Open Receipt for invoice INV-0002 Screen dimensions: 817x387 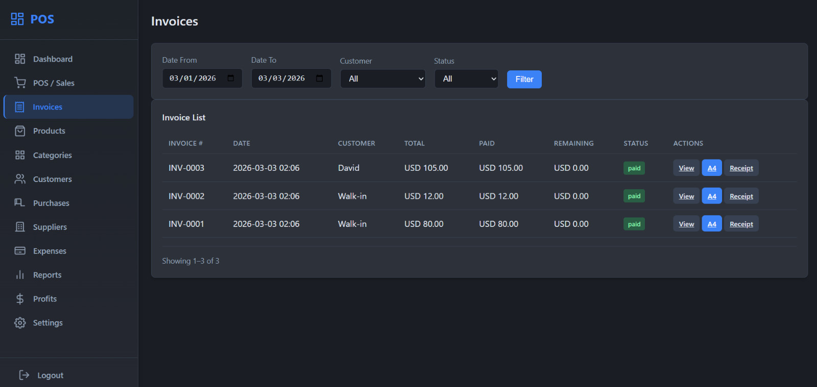click(741, 196)
